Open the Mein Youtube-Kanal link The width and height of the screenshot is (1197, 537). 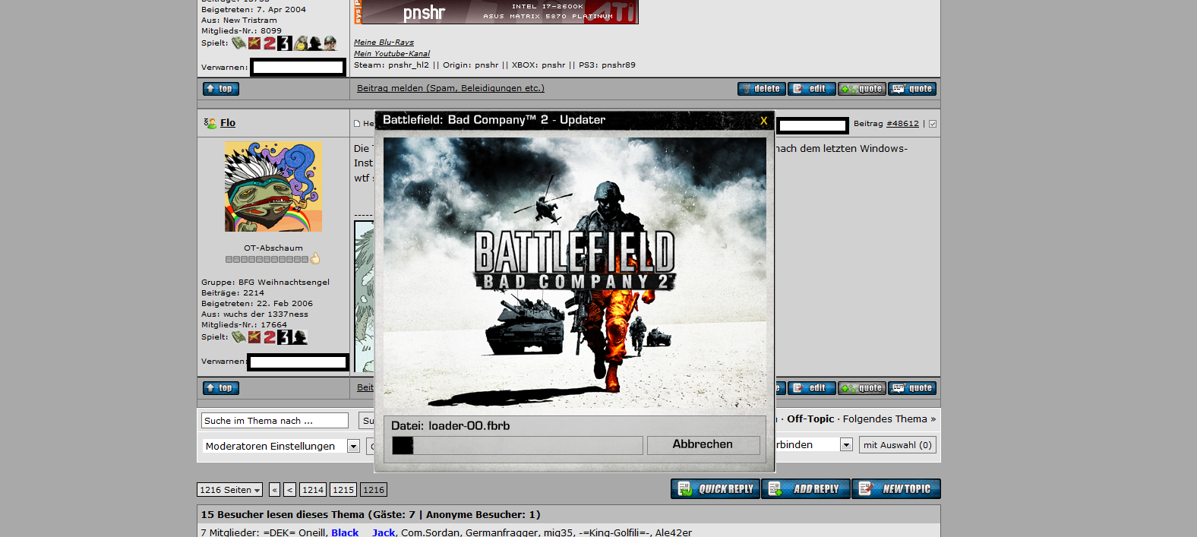coord(392,54)
